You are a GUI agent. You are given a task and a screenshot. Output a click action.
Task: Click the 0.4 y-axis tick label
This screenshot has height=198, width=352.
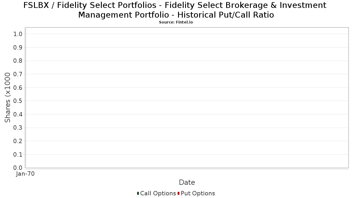(18, 114)
